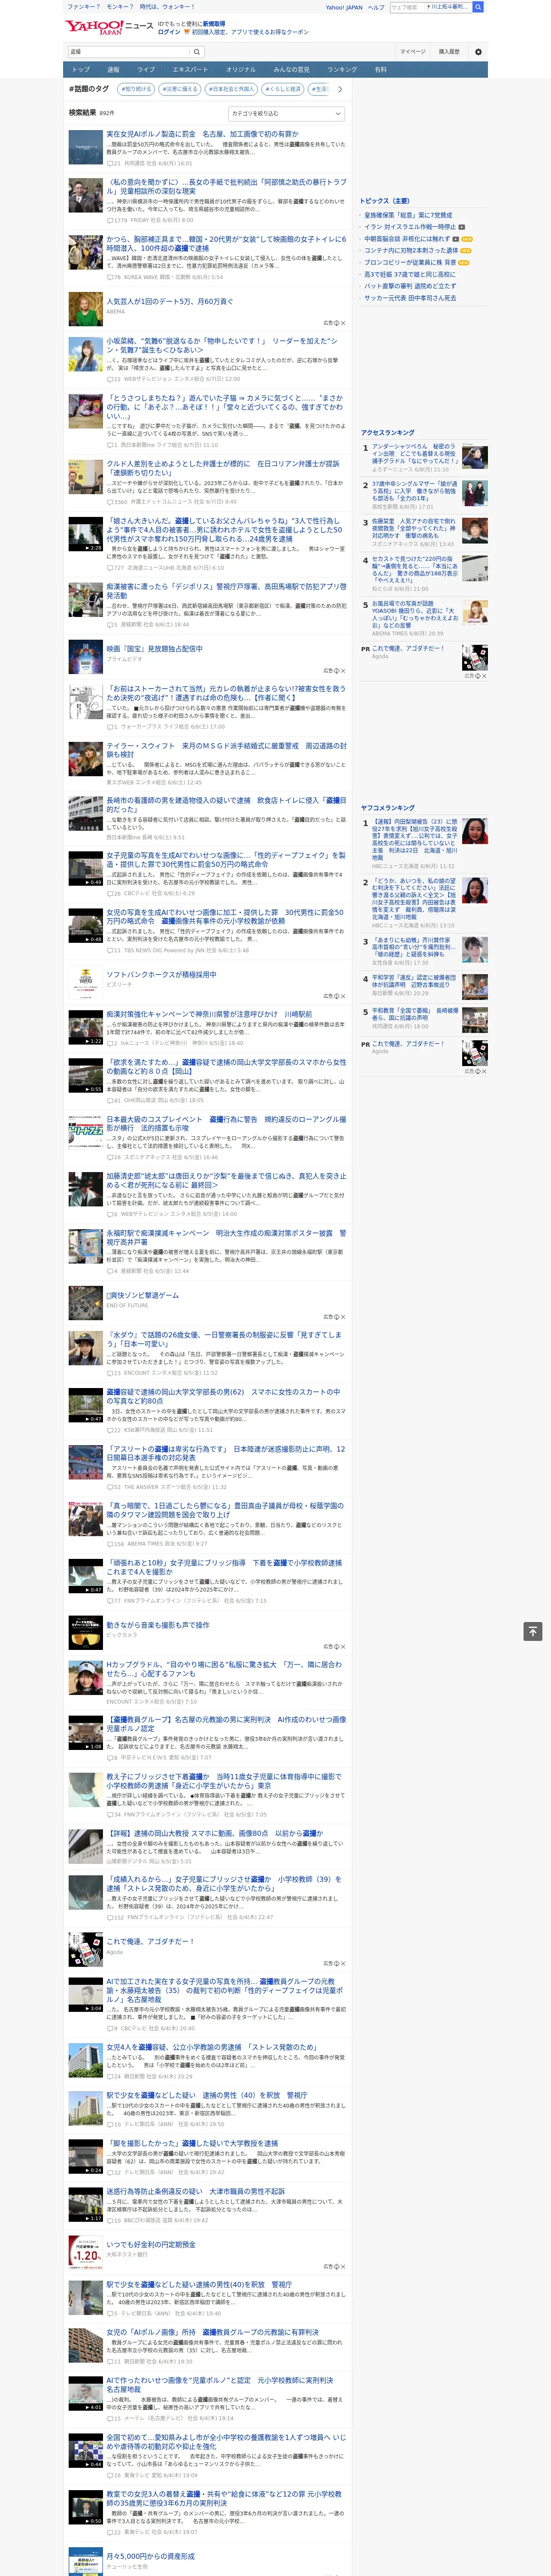
Task: Open ranking item 佐藤栞里 人気アナの自宅
Action: [x=415, y=529]
